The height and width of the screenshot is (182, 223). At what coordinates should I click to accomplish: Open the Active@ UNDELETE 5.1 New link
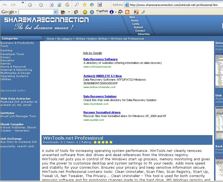click(103, 76)
